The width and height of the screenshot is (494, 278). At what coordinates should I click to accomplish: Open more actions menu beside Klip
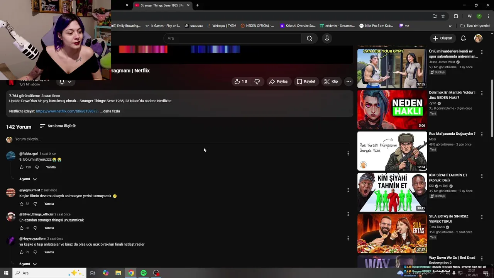click(x=349, y=81)
